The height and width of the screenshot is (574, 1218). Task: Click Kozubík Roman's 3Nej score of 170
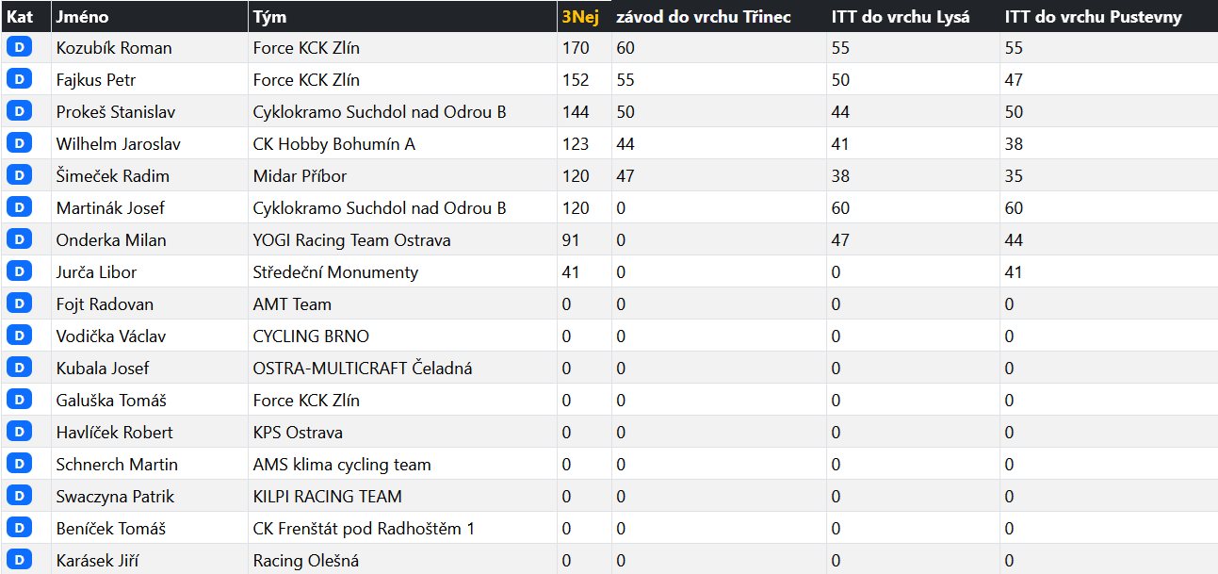pyautogui.click(x=576, y=48)
